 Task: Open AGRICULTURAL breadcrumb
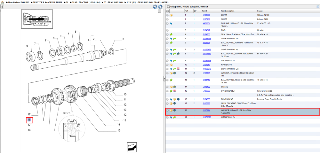coord(55,2)
